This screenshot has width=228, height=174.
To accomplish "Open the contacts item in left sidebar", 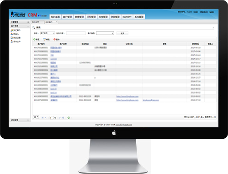I will [15, 34].
